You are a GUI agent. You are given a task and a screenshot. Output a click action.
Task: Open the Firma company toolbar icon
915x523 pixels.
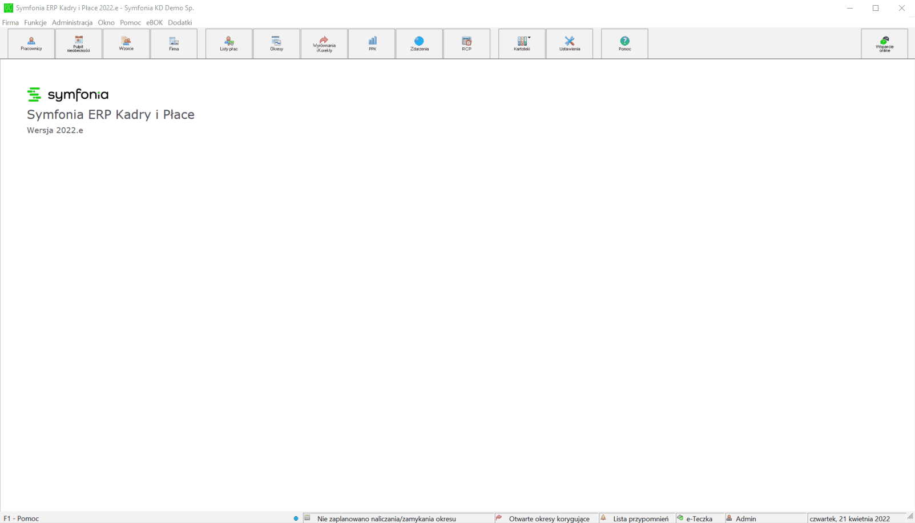click(174, 43)
